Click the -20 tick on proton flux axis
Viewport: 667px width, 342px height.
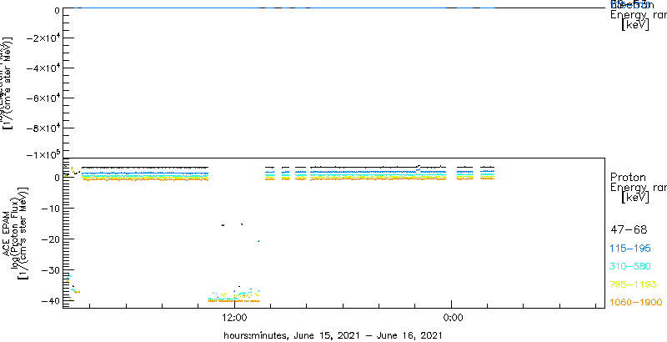49,239
